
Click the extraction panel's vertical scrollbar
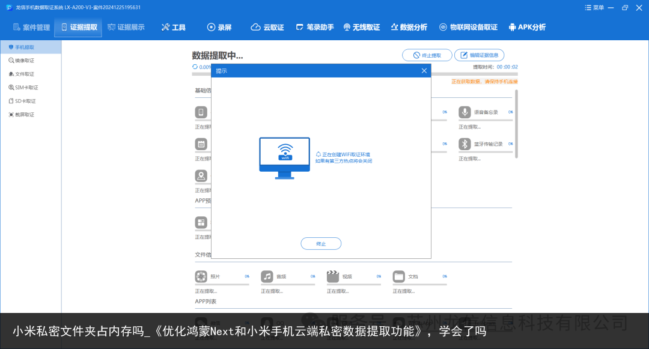pos(516,124)
